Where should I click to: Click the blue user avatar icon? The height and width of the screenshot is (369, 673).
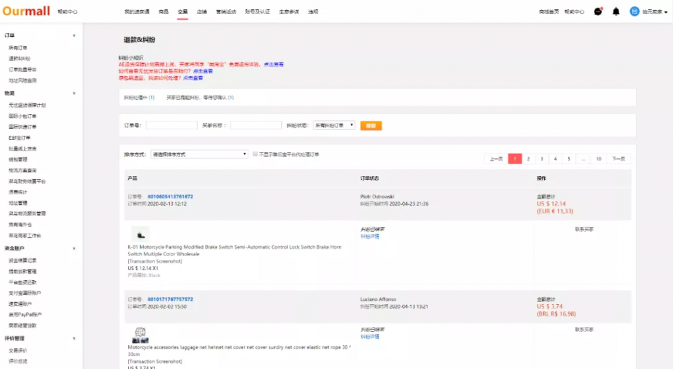634,11
